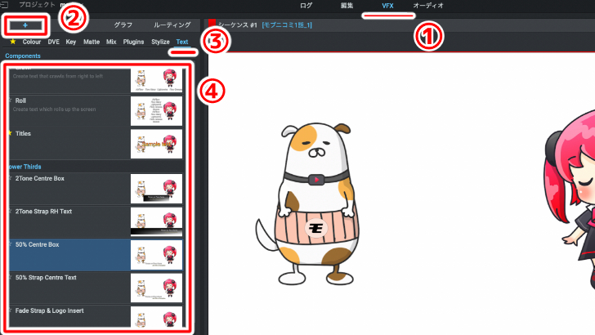The width and height of the screenshot is (595, 335).
Task: Select the Key effects category
Action: 71,42
